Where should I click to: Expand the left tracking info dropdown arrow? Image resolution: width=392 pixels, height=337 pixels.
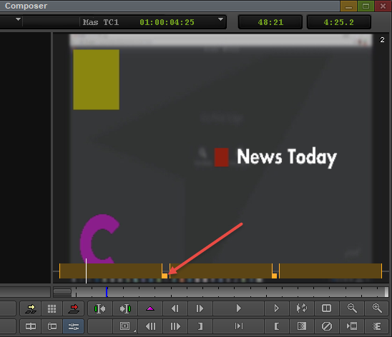(x=18, y=19)
